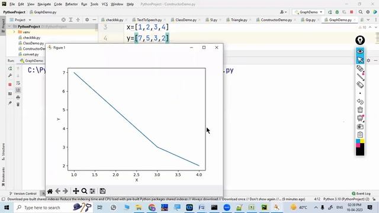This screenshot has width=379, height=213.
Task: Open the Structure side tool window
Action: (x=3, y=151)
